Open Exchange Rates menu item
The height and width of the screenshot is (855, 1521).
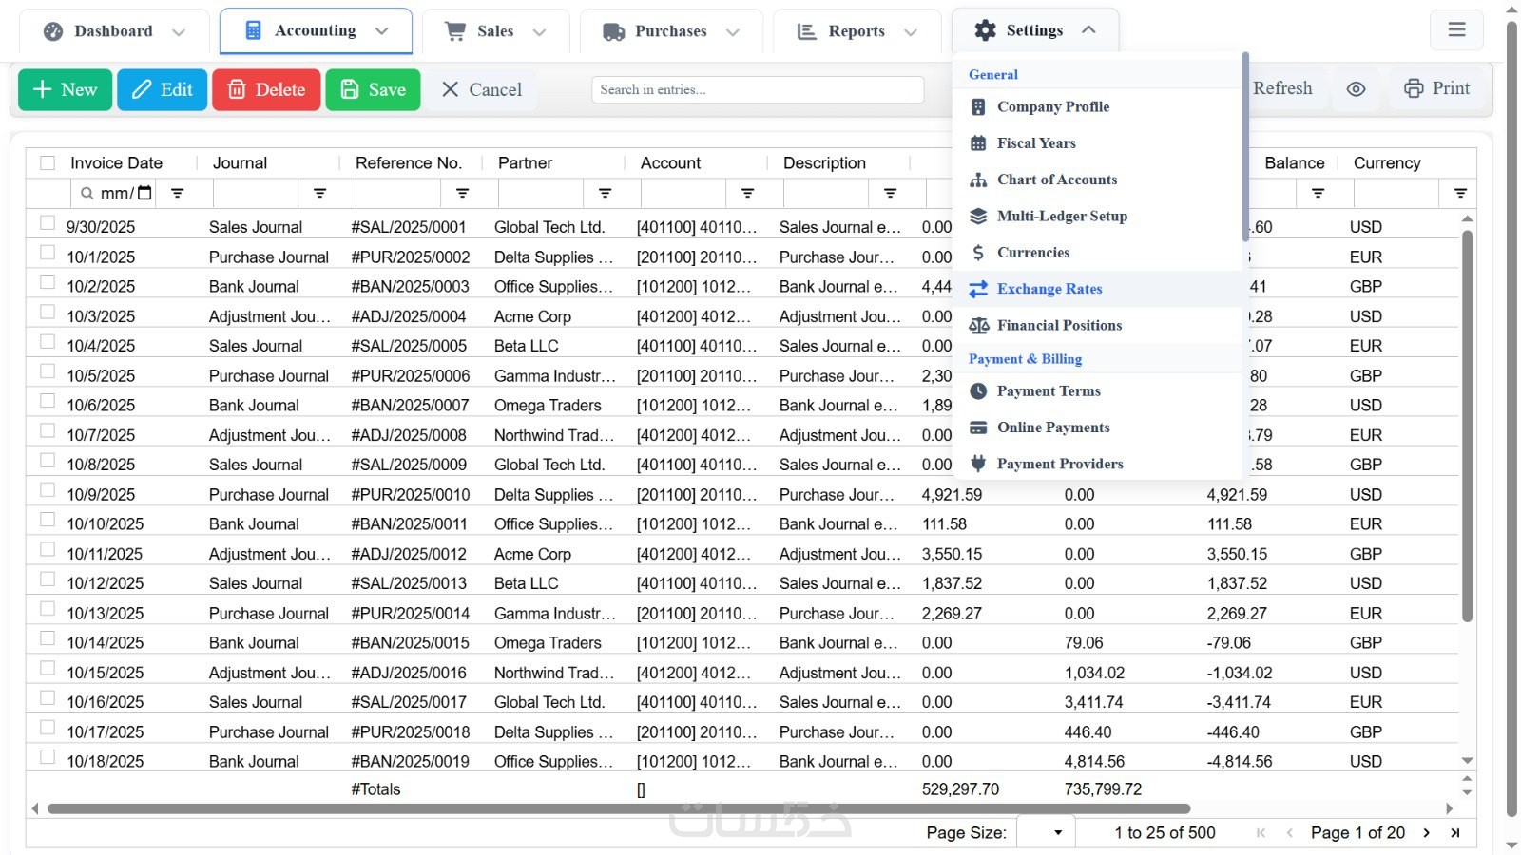pyautogui.click(x=1098, y=289)
